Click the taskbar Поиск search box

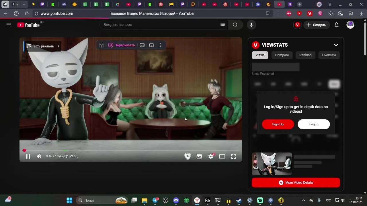[x=102, y=200]
